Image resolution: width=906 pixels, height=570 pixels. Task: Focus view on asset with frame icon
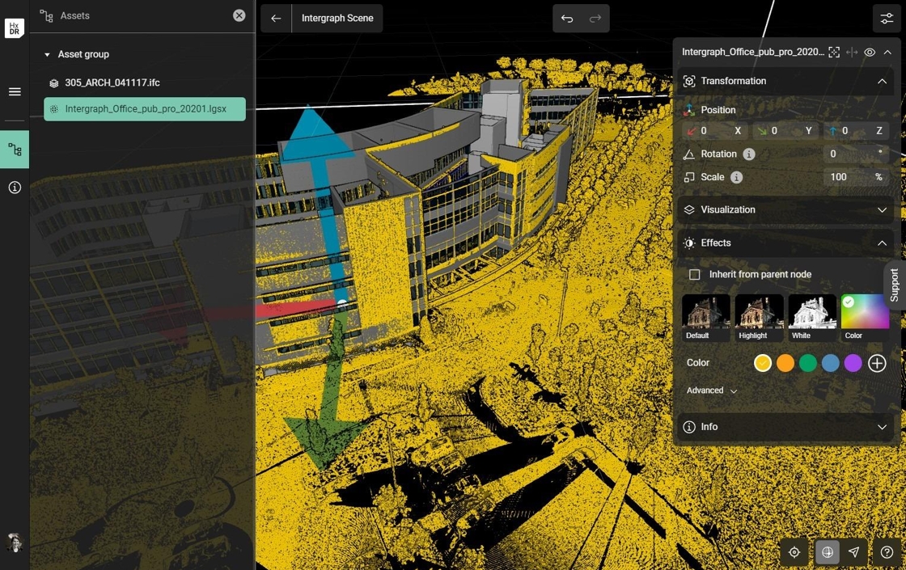click(x=834, y=52)
